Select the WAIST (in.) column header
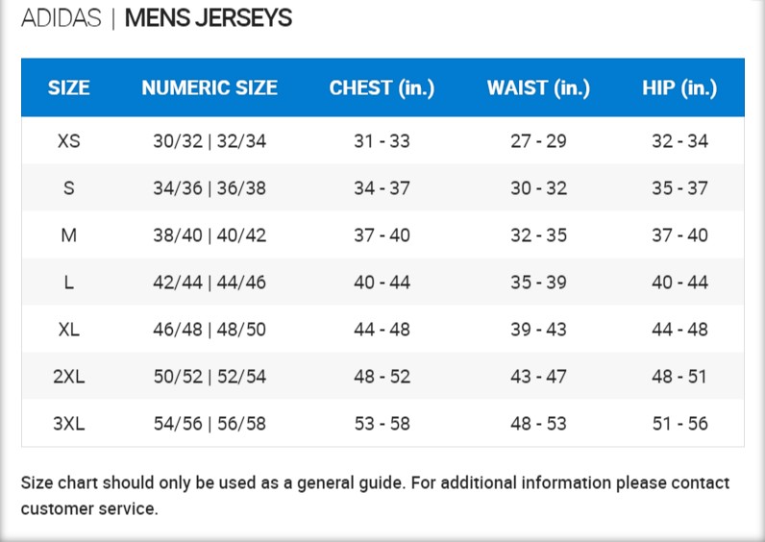The width and height of the screenshot is (765, 542). click(538, 88)
